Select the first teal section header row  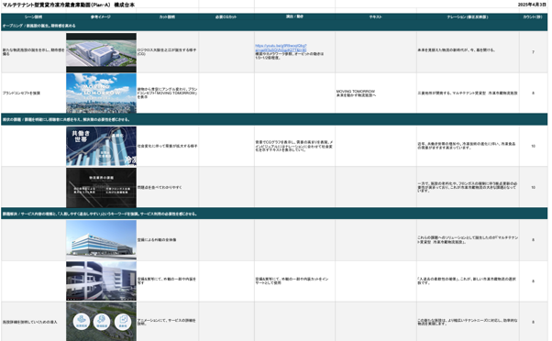click(274, 26)
